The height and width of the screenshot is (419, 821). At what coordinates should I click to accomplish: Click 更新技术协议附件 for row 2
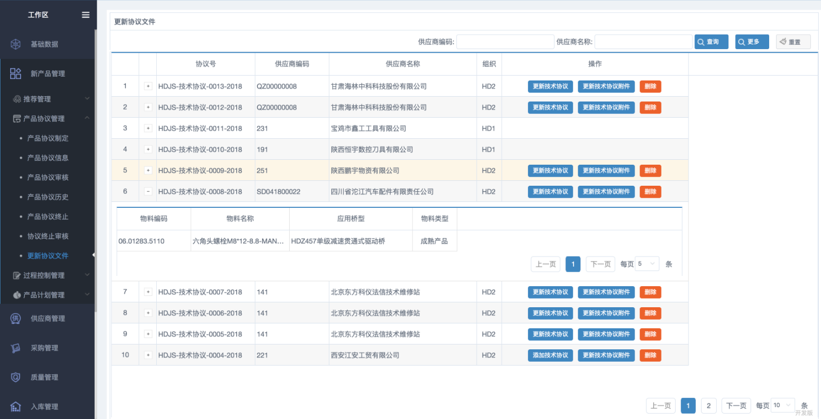[606, 107]
